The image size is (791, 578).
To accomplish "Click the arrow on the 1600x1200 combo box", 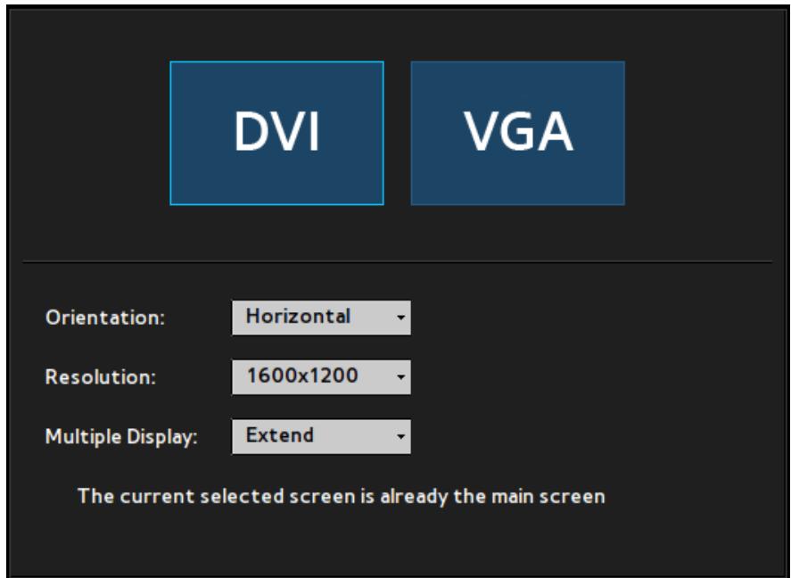I will pos(401,377).
